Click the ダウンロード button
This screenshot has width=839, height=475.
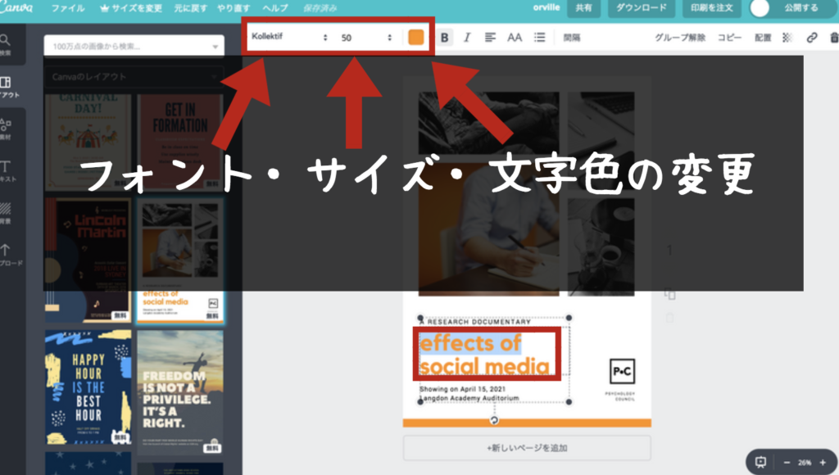642,8
